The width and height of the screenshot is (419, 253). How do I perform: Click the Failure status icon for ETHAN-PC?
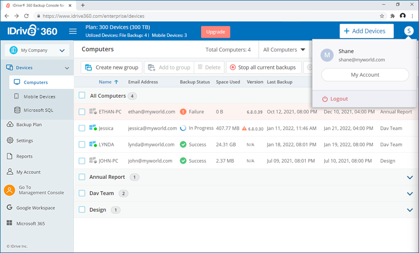[x=183, y=112]
